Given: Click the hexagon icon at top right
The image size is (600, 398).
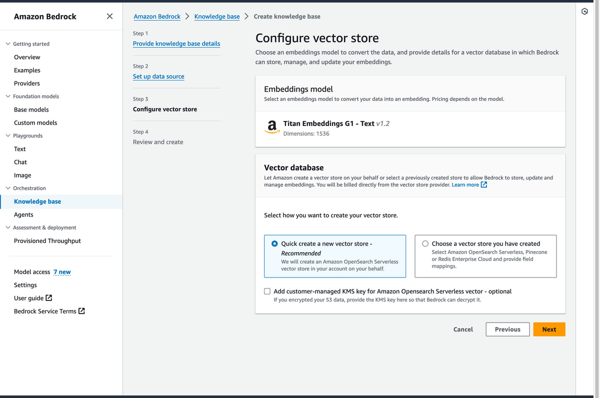Looking at the screenshot, I should click(584, 11).
